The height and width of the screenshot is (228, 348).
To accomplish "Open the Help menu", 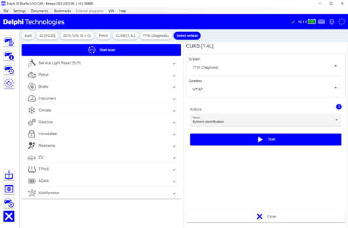I will (123, 11).
